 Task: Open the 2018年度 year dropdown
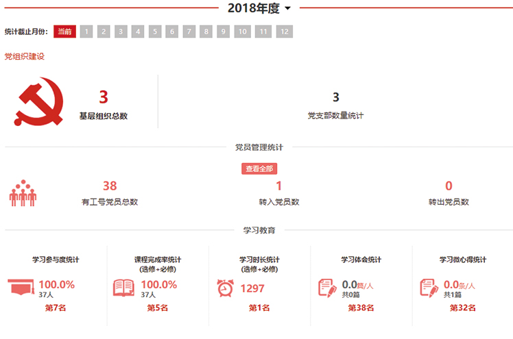coord(259,8)
